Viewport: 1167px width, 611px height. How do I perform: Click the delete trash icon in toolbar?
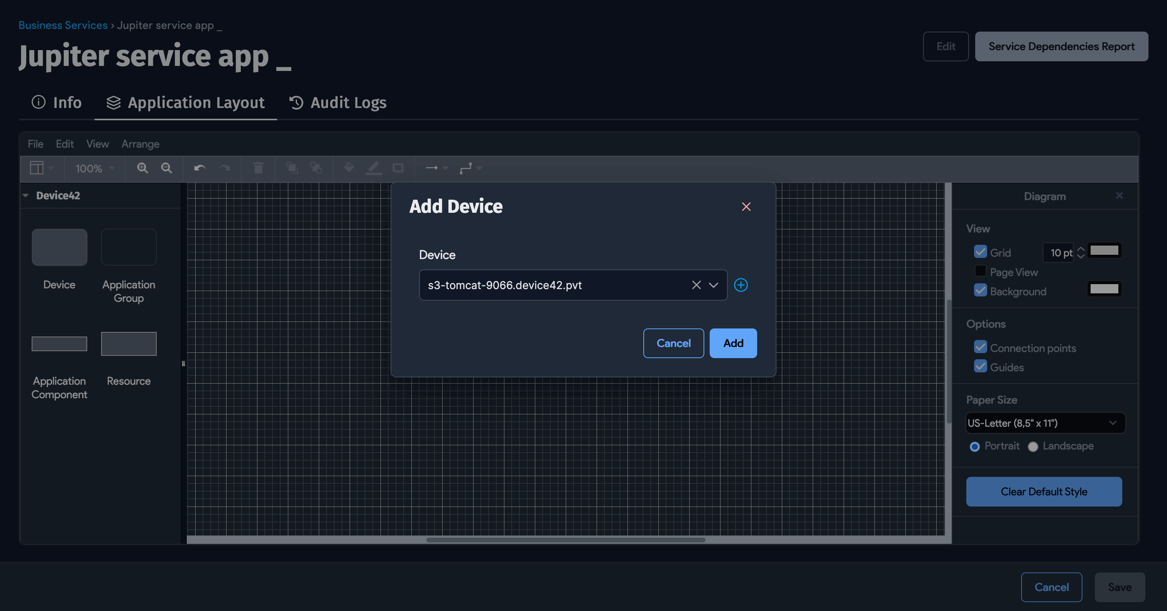click(x=258, y=168)
